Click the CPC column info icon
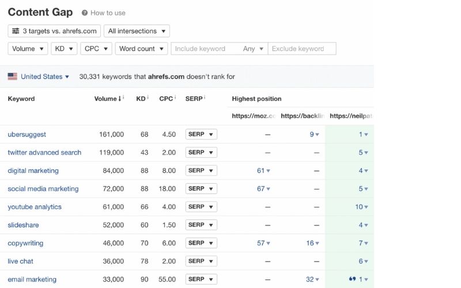The height and width of the screenshot is (288, 461). click(x=175, y=97)
